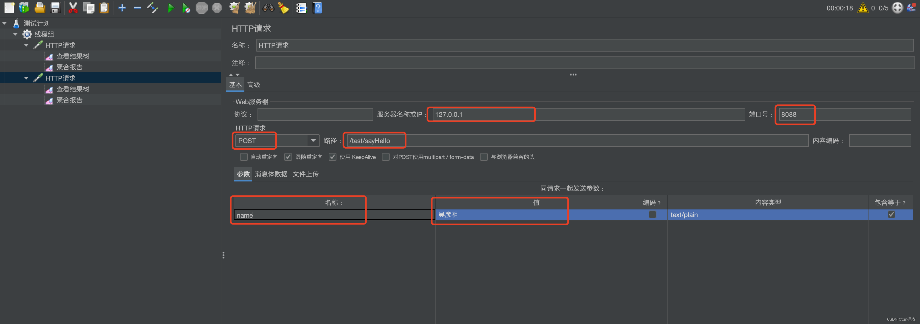Disable the 跟随重定向 checkbox
The width and height of the screenshot is (920, 324).
coord(288,157)
